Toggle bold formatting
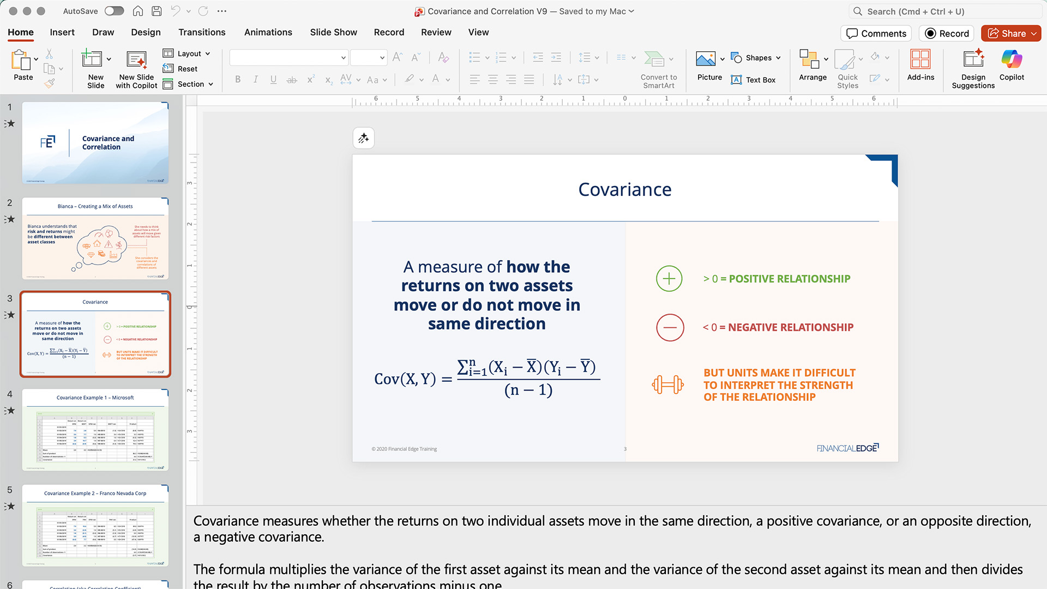1047x589 pixels. point(238,80)
